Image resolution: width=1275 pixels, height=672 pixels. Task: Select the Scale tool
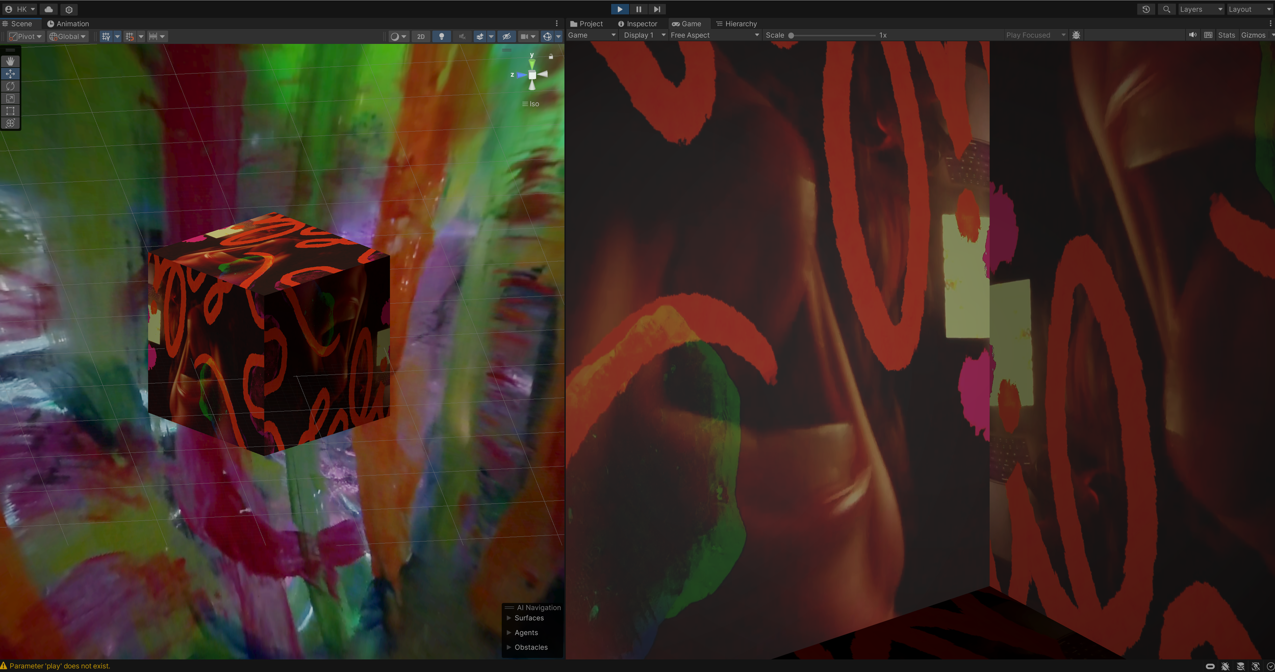[10, 98]
